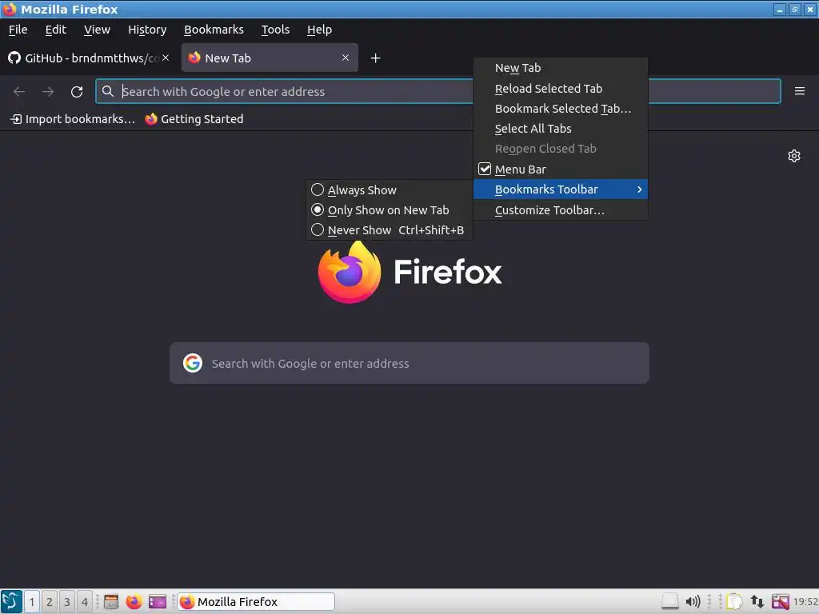The image size is (819, 614).
Task: Select the Always Show radio option
Action: (390, 190)
